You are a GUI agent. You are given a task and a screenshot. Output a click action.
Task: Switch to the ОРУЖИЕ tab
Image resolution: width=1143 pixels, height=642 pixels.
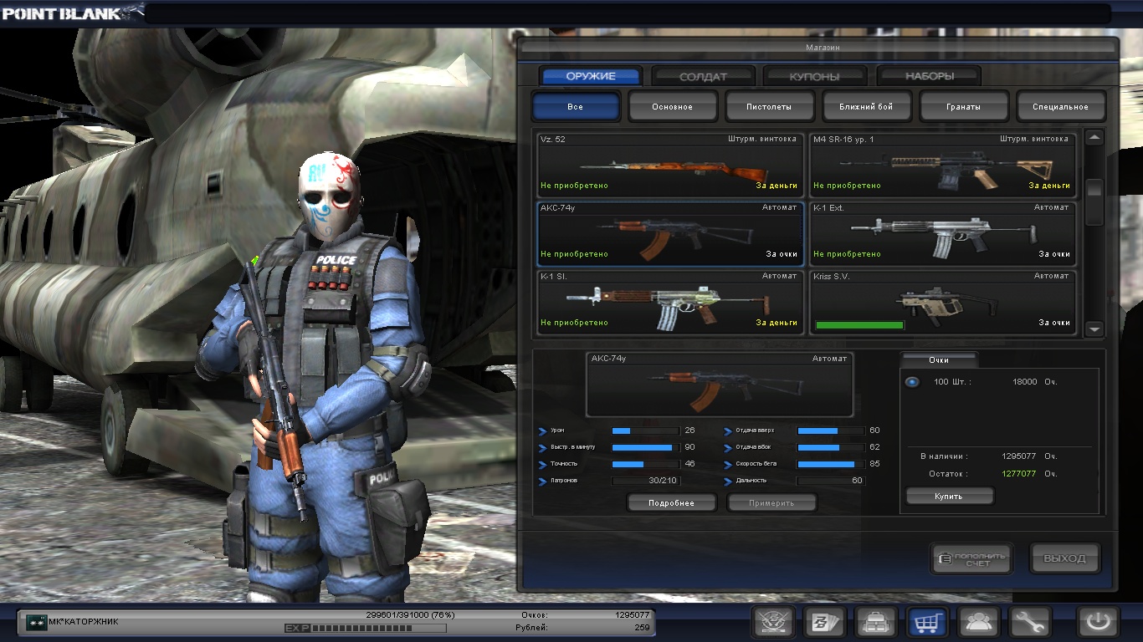pos(591,76)
